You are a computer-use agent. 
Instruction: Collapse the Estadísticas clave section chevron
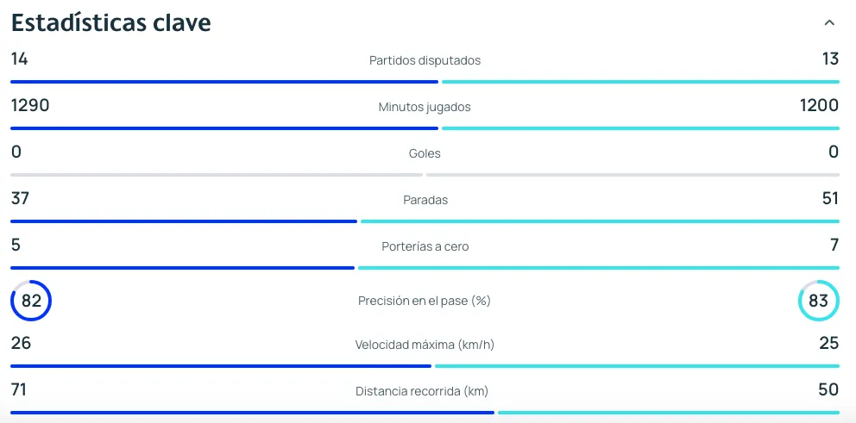pyautogui.click(x=829, y=23)
